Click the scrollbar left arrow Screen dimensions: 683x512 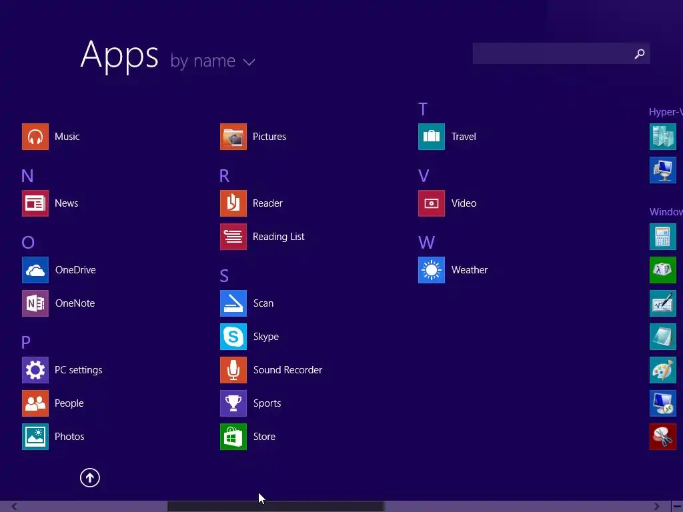click(14, 507)
